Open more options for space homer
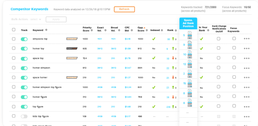258x126 pixels. pos(247,78)
